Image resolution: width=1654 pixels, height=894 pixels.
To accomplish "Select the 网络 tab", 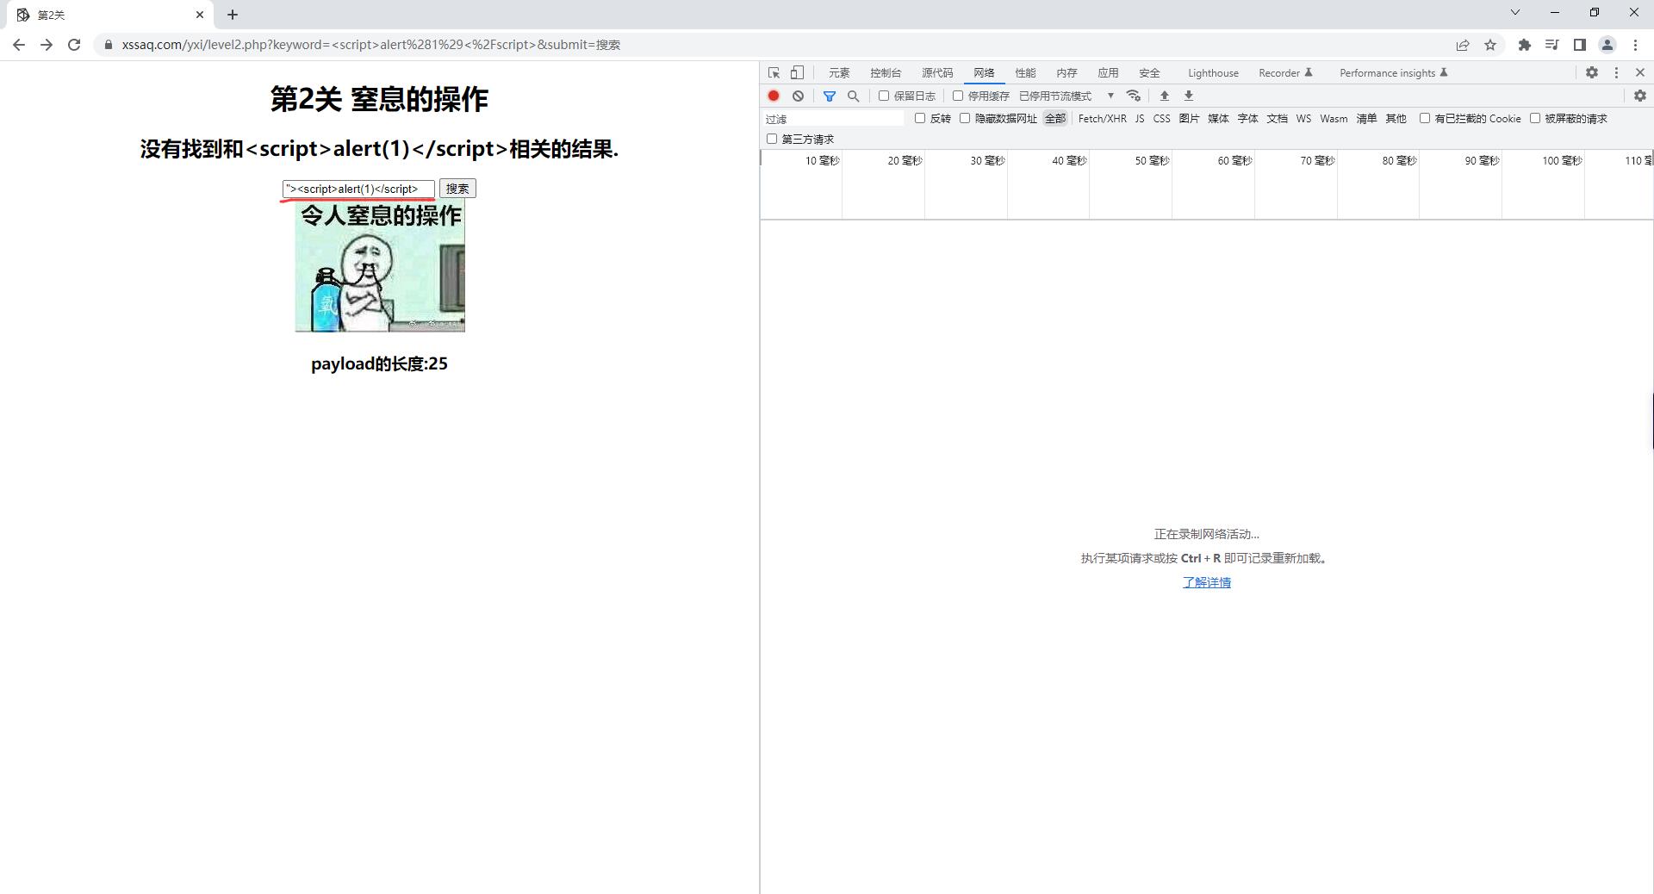I will click(984, 73).
